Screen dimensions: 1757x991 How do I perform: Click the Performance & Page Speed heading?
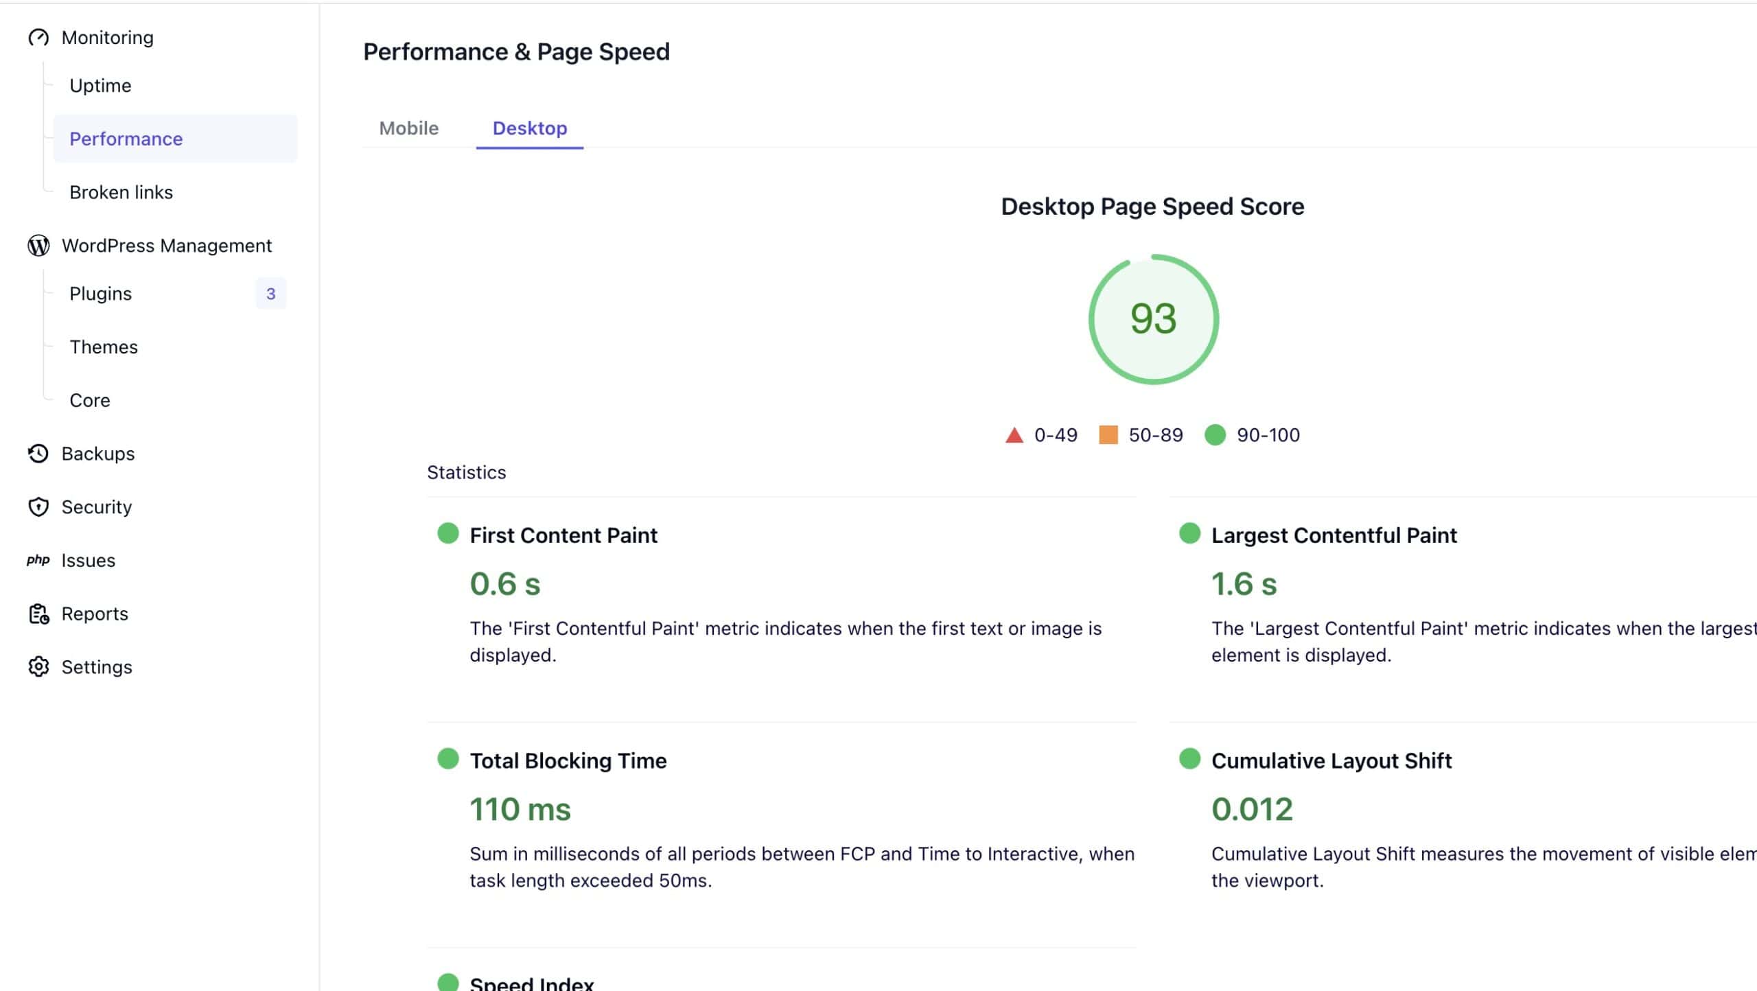point(516,52)
